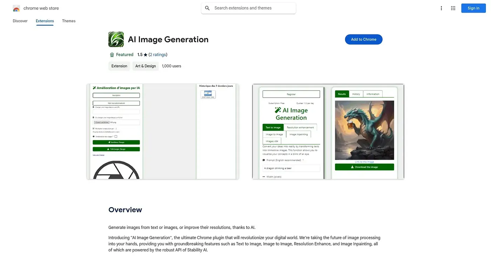Click the Chrome Web Store rainbow logo
491x256 pixels.
pyautogui.click(x=16, y=8)
